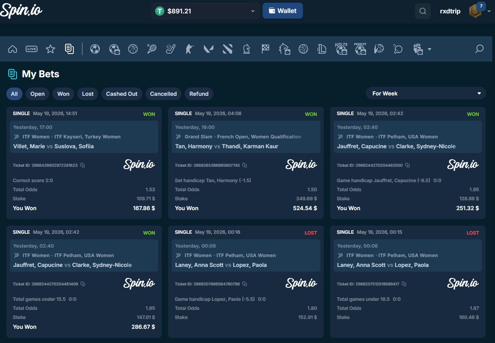Copy ticket ID 2668207666584760796
This screenshot has width=495, height=343.
pyautogui.click(x=245, y=284)
